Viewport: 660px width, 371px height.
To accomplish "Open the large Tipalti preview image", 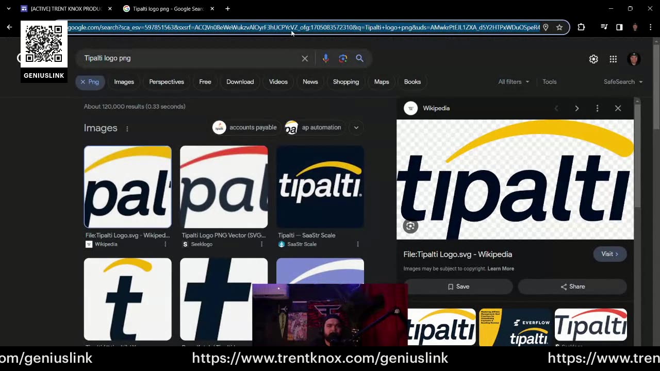I will pyautogui.click(x=515, y=180).
